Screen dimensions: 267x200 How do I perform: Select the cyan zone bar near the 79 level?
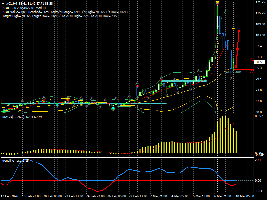tap(184, 81)
